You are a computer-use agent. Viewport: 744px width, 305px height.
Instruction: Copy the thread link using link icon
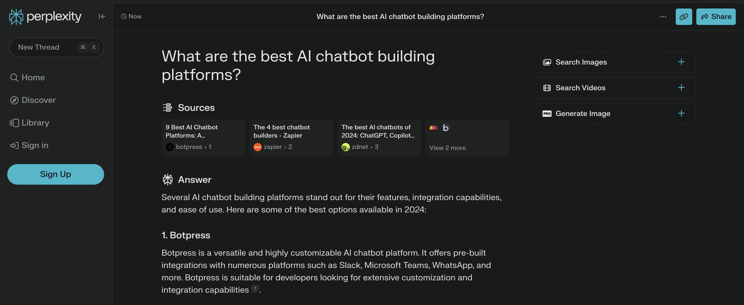point(684,16)
